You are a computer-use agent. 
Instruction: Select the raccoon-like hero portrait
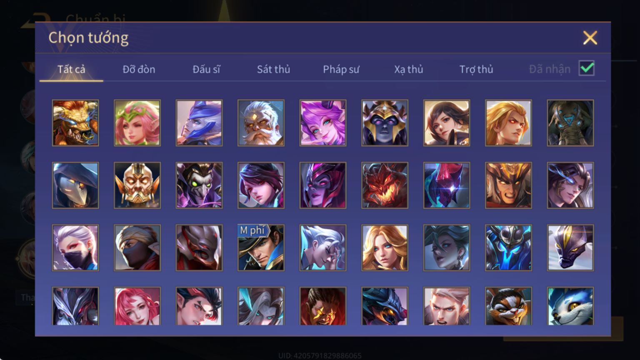point(508,306)
